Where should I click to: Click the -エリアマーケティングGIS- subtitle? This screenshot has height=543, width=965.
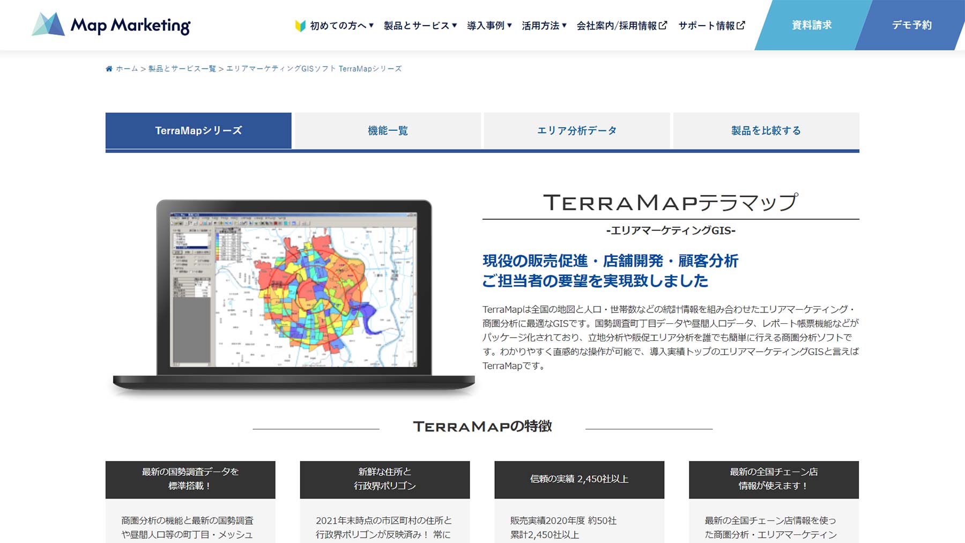(x=671, y=230)
